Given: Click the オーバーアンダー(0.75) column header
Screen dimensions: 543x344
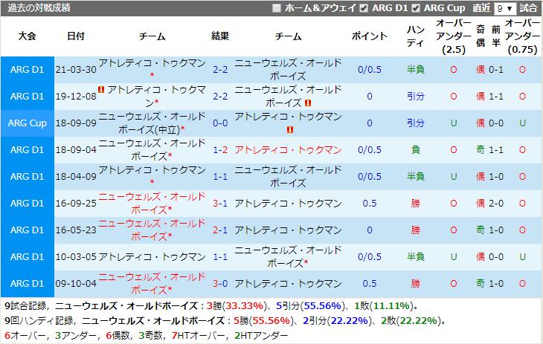Looking at the screenshot, I should [522, 36].
